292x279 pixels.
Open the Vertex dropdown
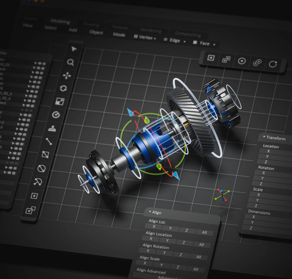[x=145, y=38]
